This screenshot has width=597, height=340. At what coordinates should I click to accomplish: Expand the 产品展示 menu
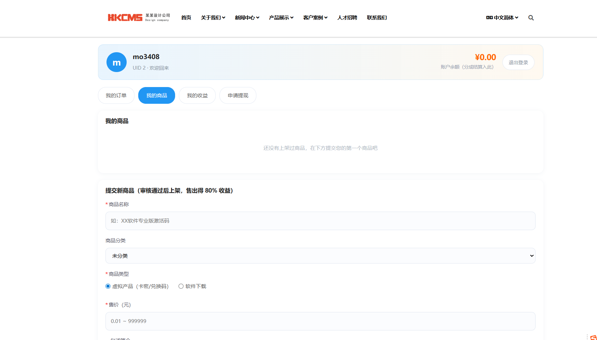pyautogui.click(x=281, y=18)
